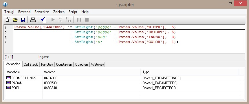Click line number 3 in gutter
The width and height of the screenshot is (249, 104).
click(6, 38)
